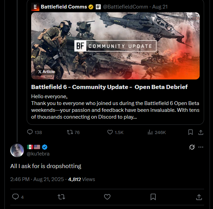Open the Community Update article image
Image resolution: width=213 pixels, height=209 pixels.
click(x=115, y=46)
